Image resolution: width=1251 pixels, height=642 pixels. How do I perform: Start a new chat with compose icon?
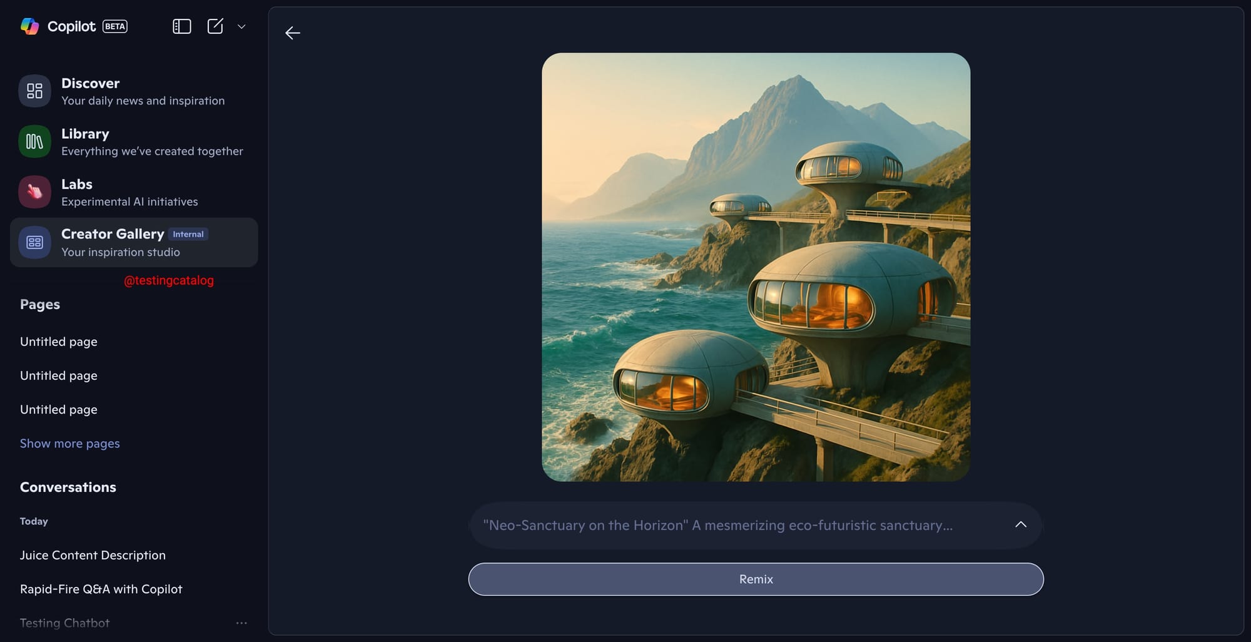click(215, 26)
